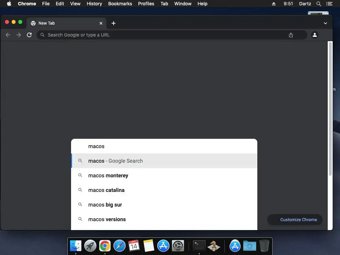Open the Profiles menu

click(x=146, y=4)
